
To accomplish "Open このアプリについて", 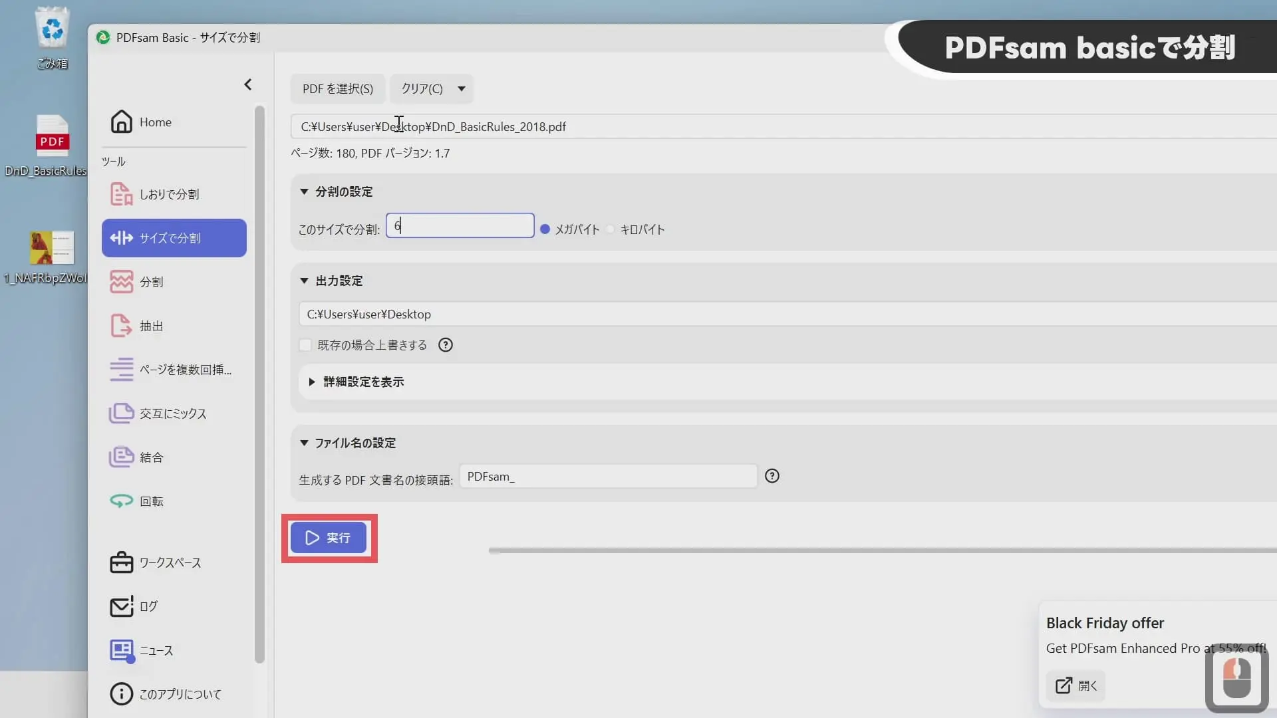I will click(x=178, y=693).
